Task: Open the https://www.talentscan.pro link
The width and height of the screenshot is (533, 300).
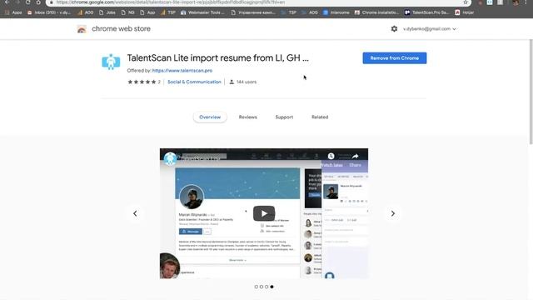Action: 182,70
